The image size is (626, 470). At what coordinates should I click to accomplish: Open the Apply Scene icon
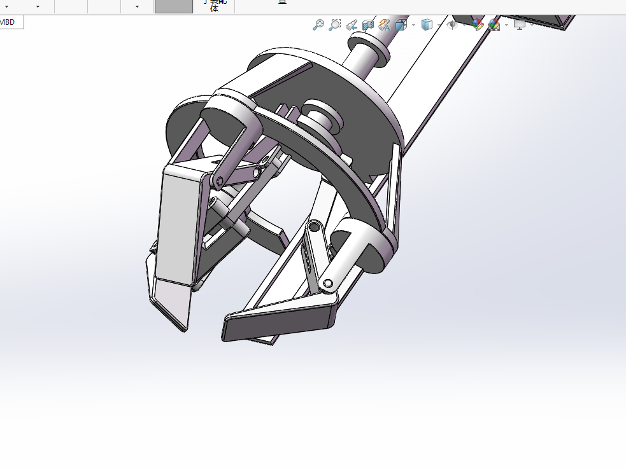click(x=494, y=25)
